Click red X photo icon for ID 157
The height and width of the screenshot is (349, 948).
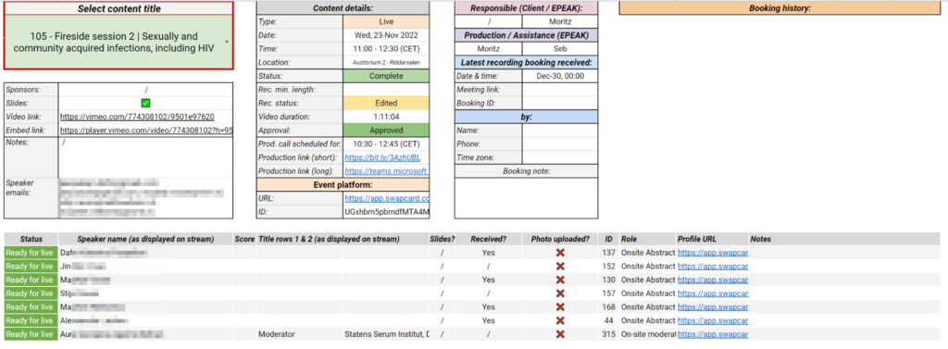[560, 293]
